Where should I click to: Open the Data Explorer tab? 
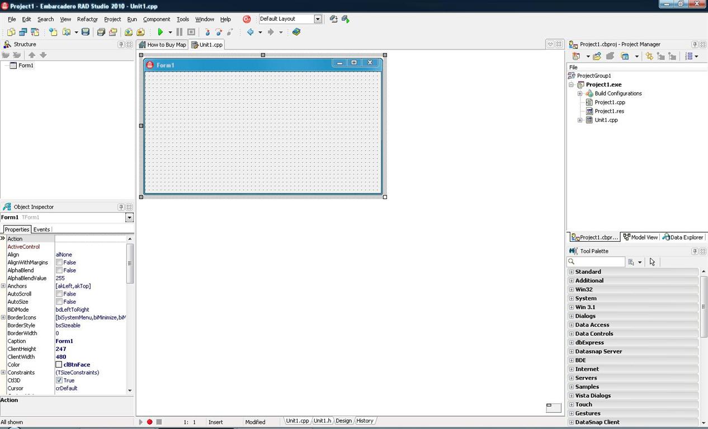point(683,237)
